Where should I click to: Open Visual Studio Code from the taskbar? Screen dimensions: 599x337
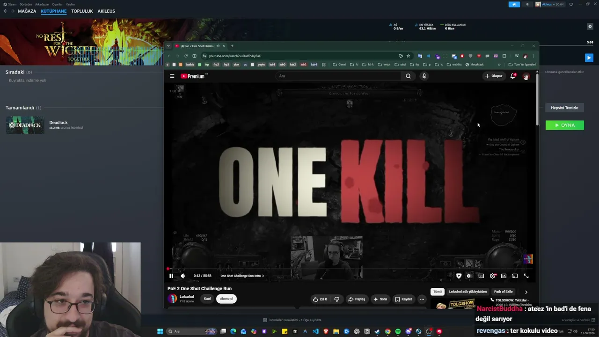click(x=315, y=331)
